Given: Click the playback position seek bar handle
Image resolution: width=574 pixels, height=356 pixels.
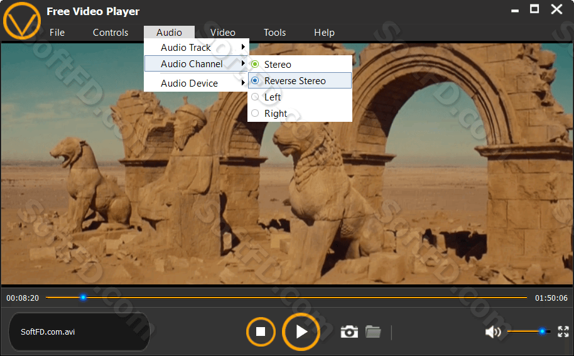Looking at the screenshot, I should coord(83,298).
